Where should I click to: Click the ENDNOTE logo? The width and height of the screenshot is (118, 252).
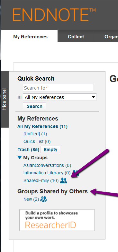(x=54, y=15)
